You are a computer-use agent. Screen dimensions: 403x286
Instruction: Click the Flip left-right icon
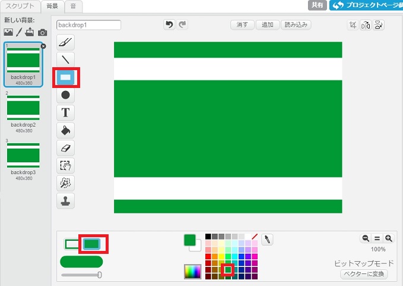click(366, 25)
